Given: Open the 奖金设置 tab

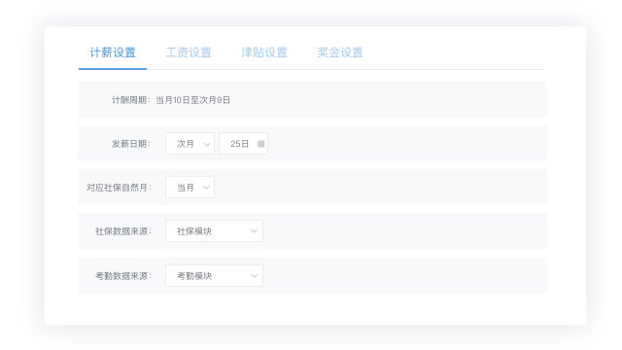Looking at the screenshot, I should [x=340, y=52].
